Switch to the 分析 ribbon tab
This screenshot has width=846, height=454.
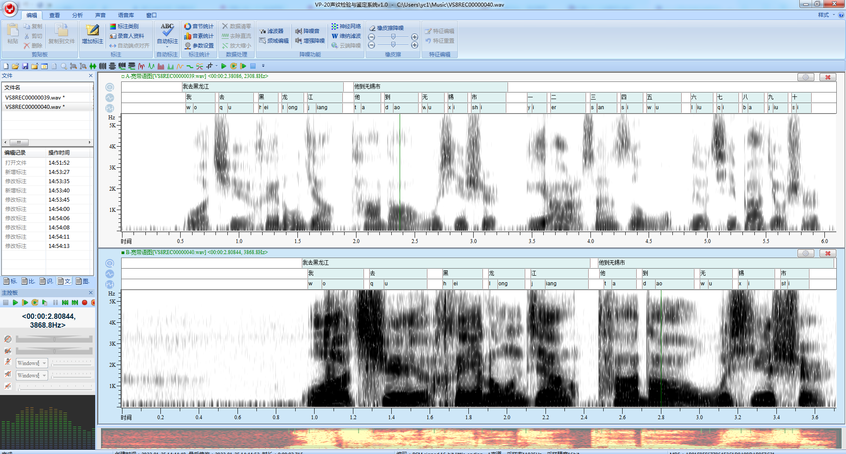pos(78,15)
